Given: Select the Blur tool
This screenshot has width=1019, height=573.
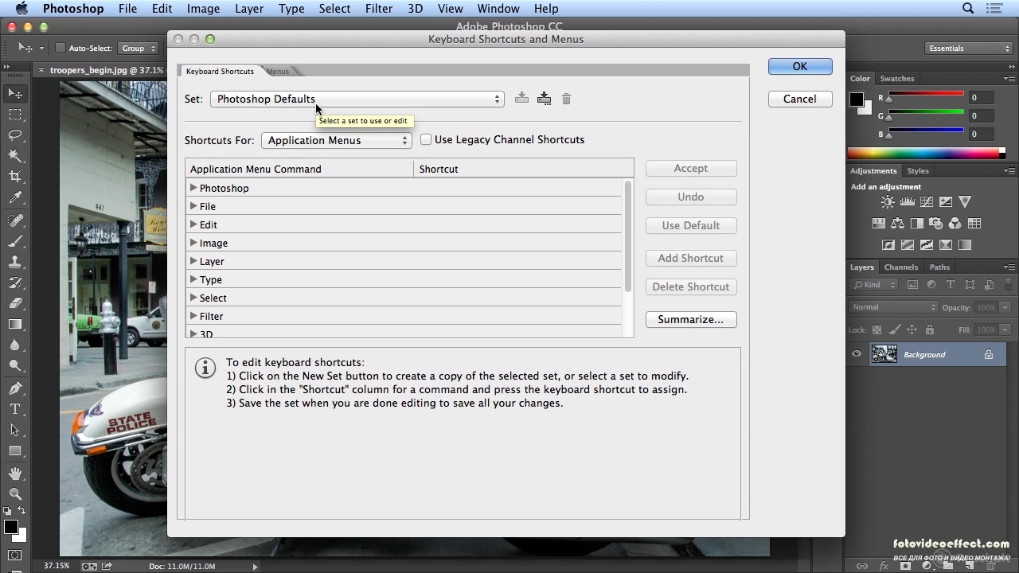Looking at the screenshot, I should click(x=15, y=345).
